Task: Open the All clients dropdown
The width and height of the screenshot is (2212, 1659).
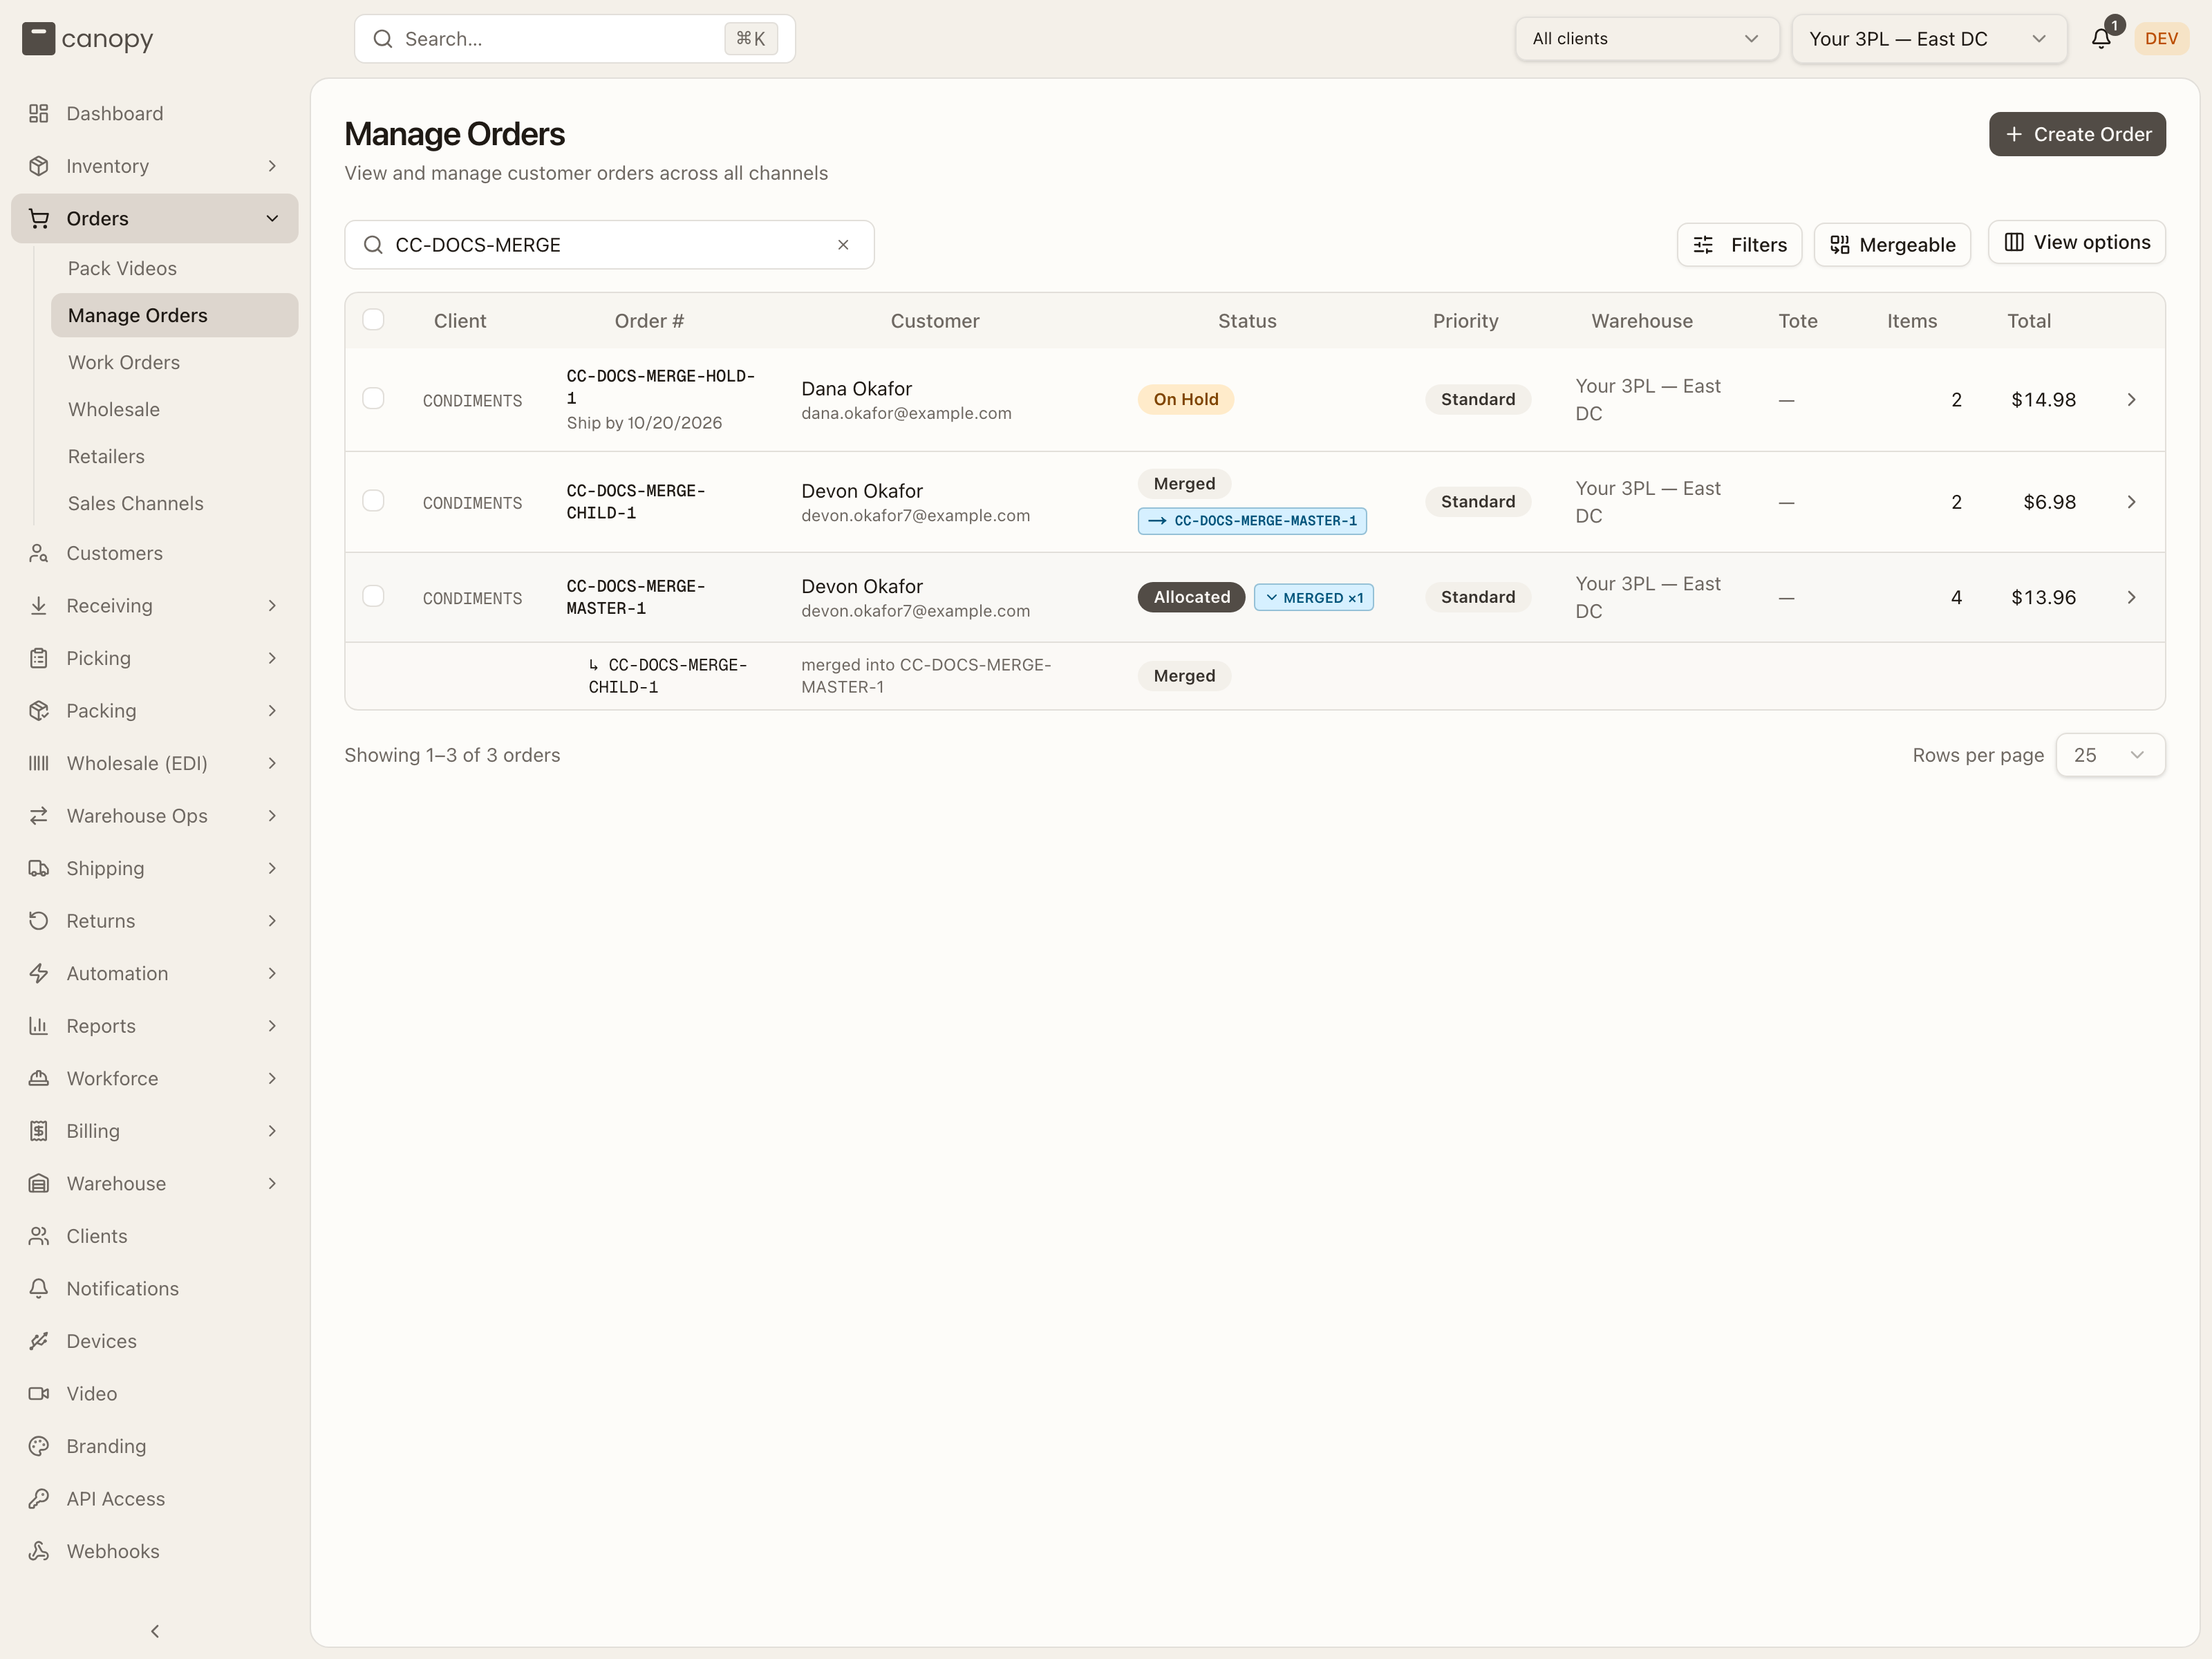Action: tap(1646, 39)
